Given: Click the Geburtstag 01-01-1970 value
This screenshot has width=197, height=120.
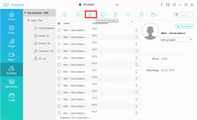Looking at the screenshot, I should [x=168, y=70].
